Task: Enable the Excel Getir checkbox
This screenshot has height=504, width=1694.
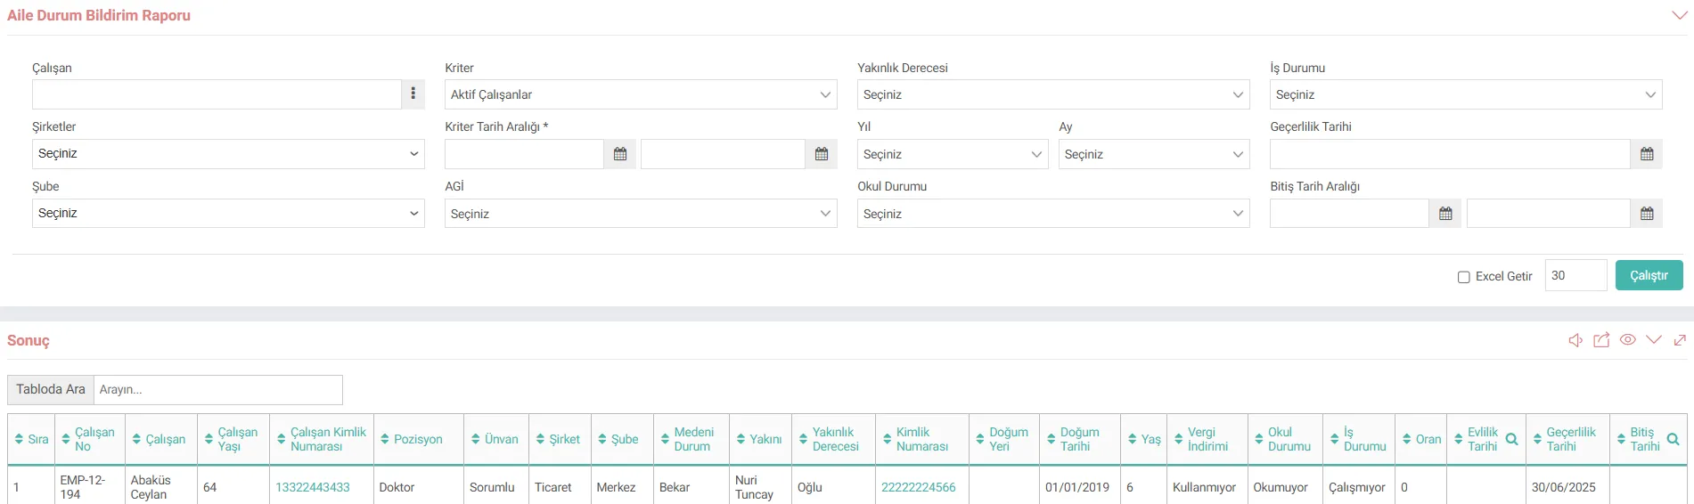Action: (1463, 277)
